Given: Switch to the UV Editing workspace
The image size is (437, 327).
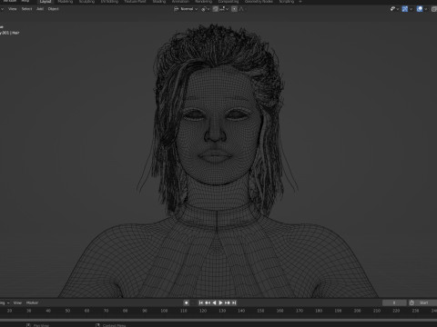Looking at the screenshot, I should click(x=109, y=2).
